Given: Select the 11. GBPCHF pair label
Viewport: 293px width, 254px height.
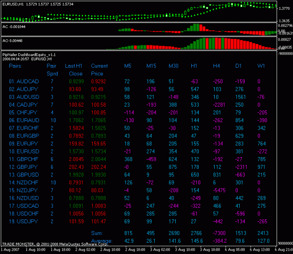Looking at the screenshot, I should click(x=24, y=159).
